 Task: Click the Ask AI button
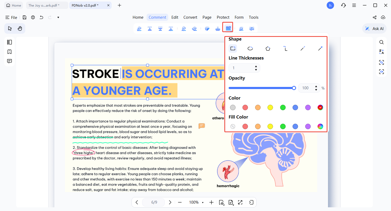(374, 28)
